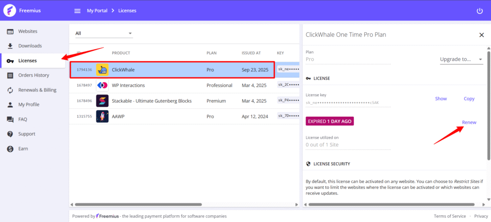
Task: Open the Upgrade to... dropdown
Action: tap(461, 59)
